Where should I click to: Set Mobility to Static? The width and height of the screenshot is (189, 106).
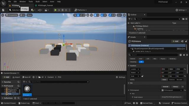pyautogui.click(x=164, y=80)
